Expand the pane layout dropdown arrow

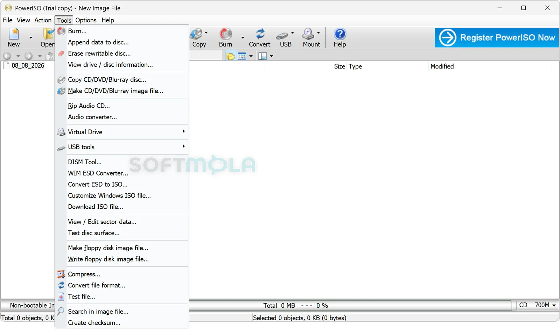[272, 56]
